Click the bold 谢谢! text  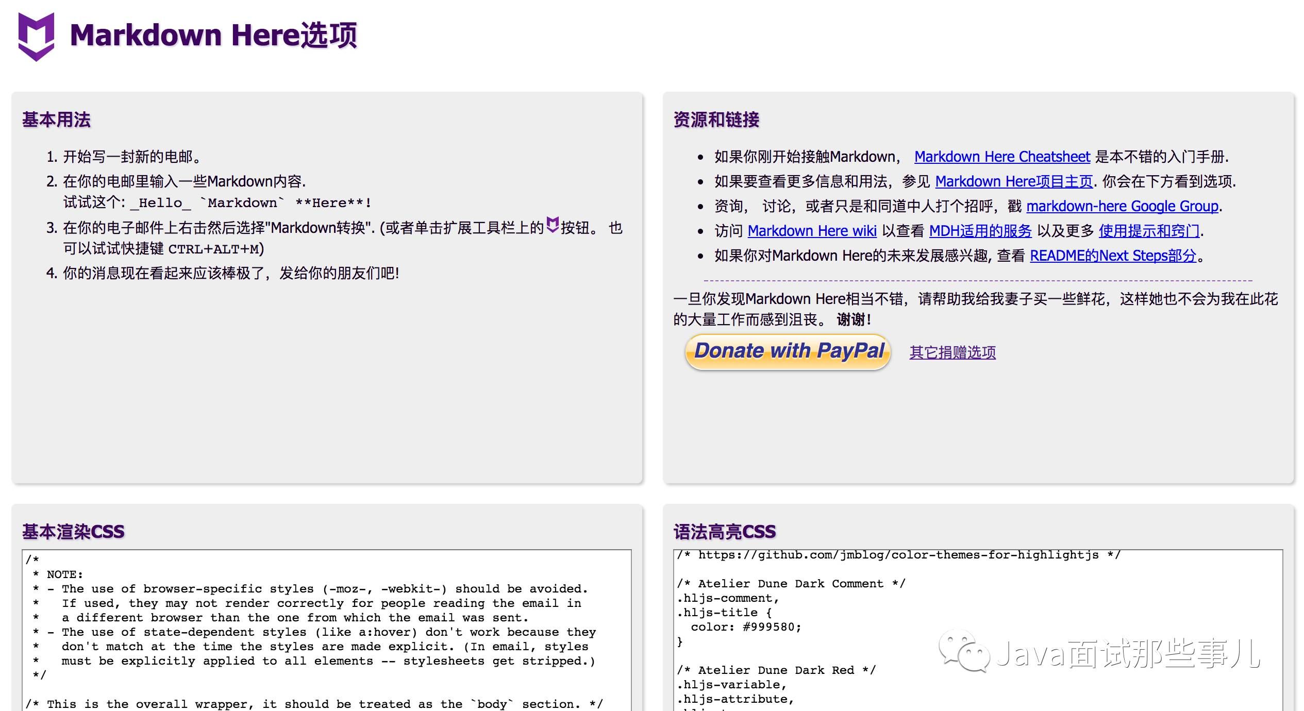[x=854, y=319]
